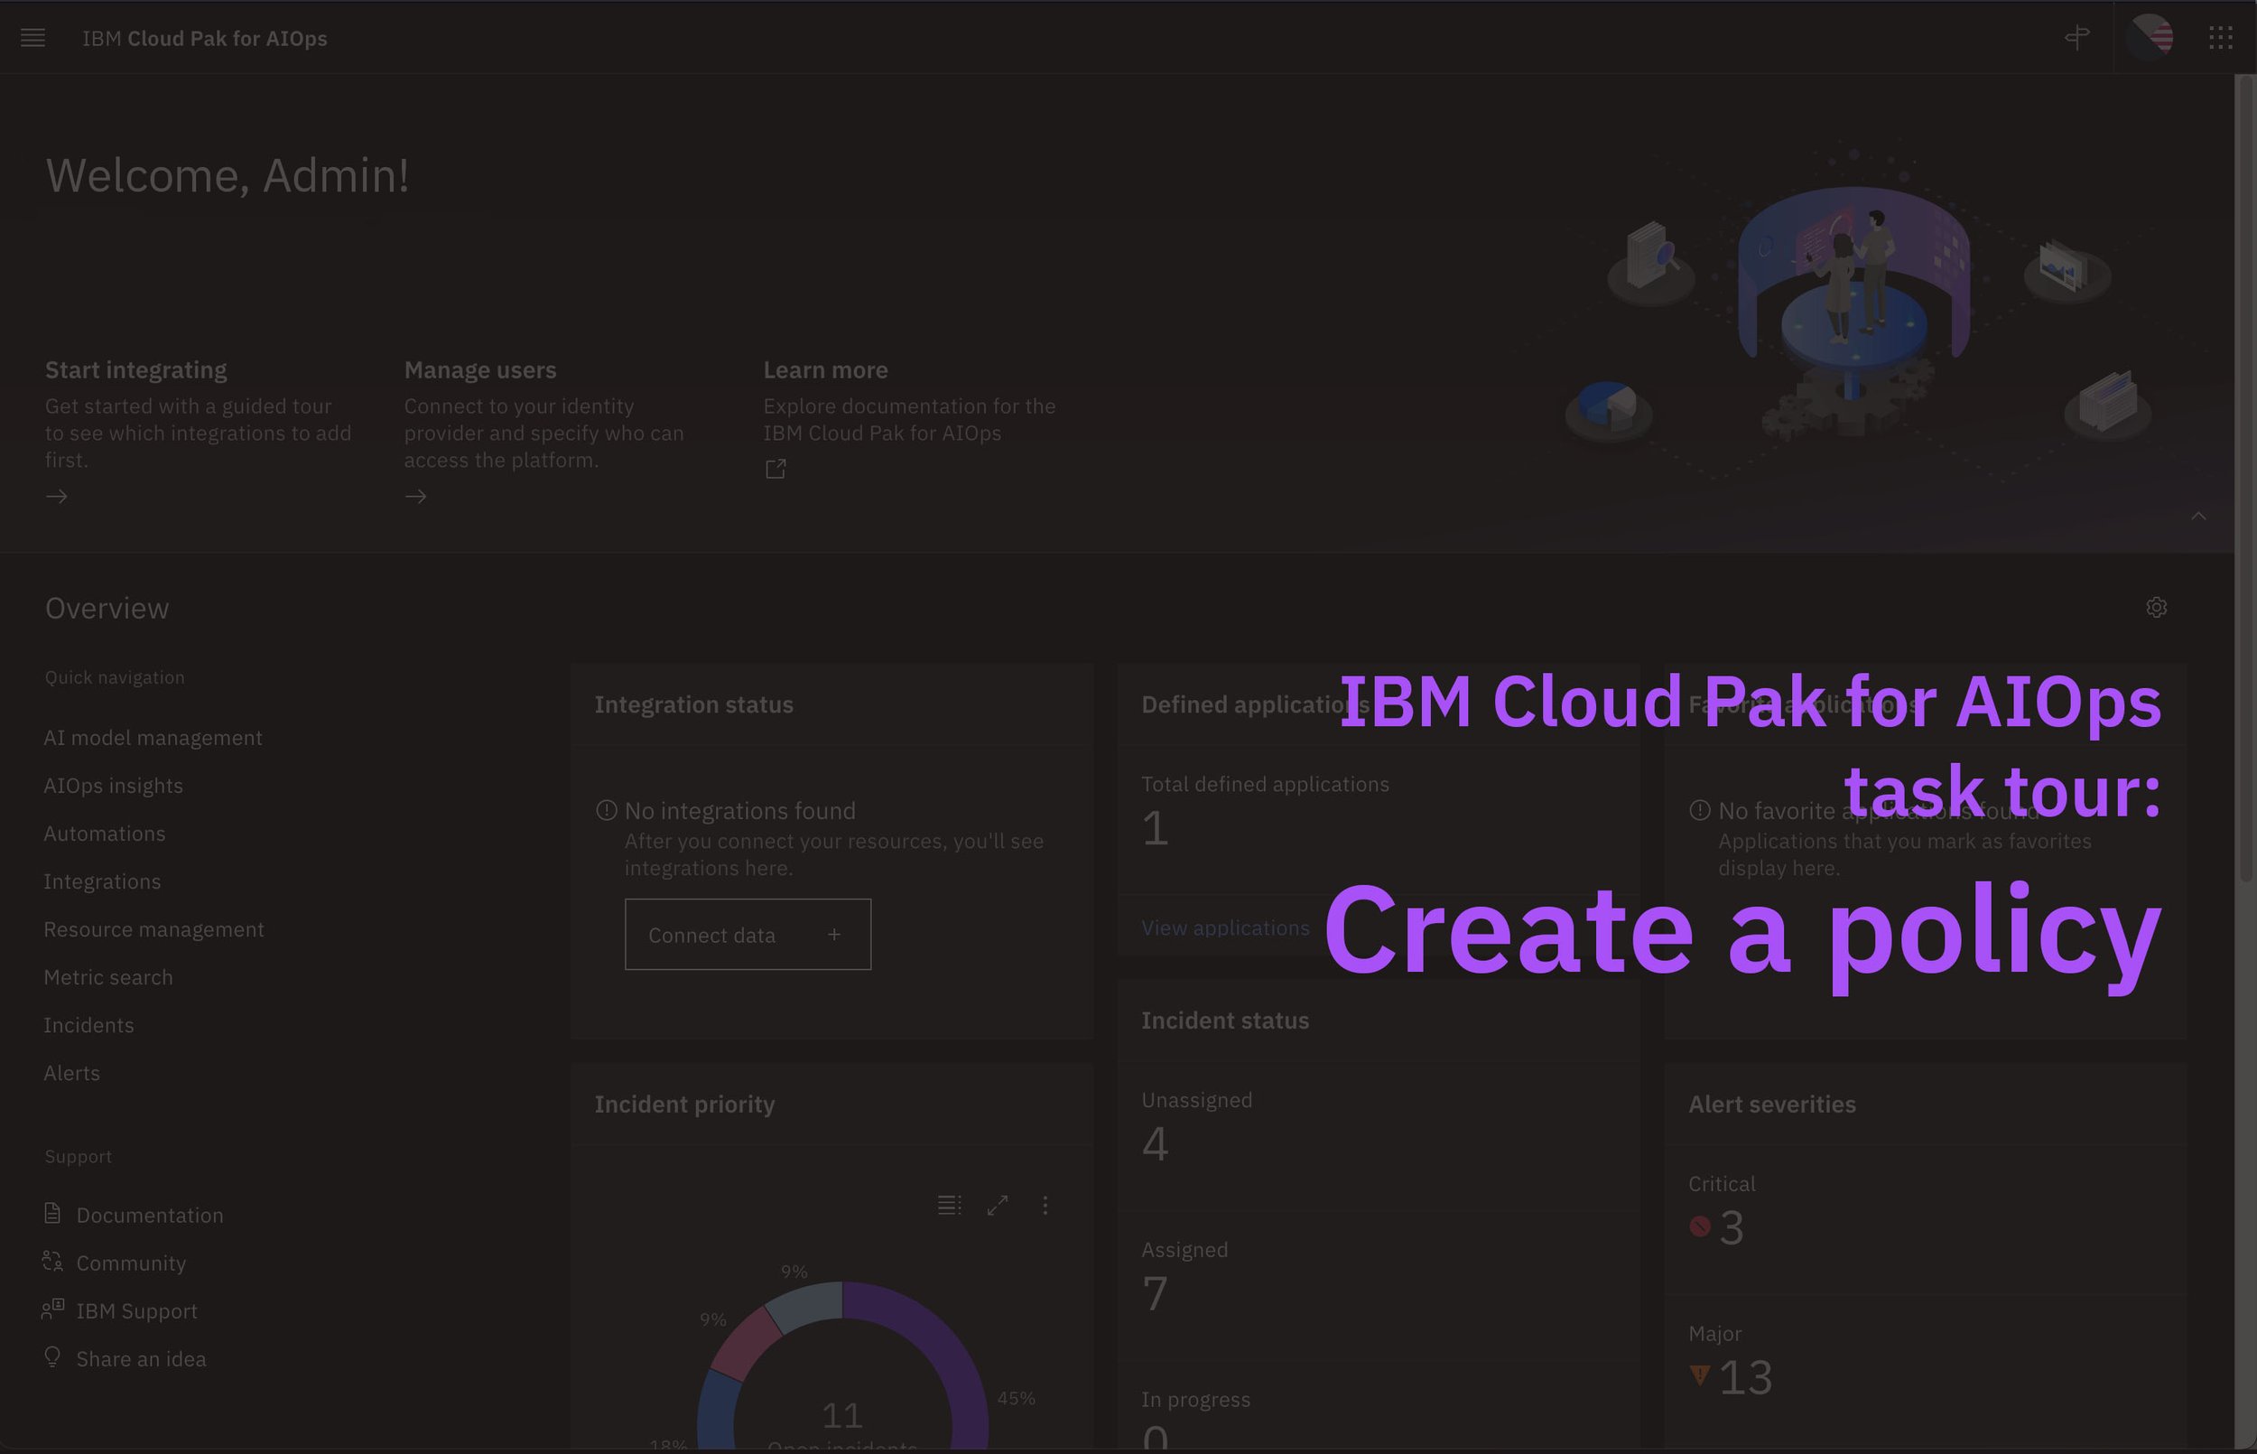Expand Incident priority chart to fullscreen
2257x1454 pixels.
pyautogui.click(x=998, y=1205)
